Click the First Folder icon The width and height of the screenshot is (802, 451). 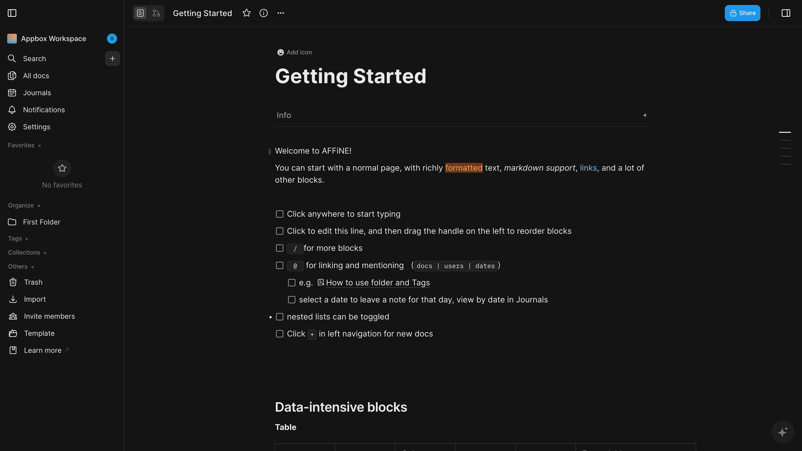tap(12, 222)
